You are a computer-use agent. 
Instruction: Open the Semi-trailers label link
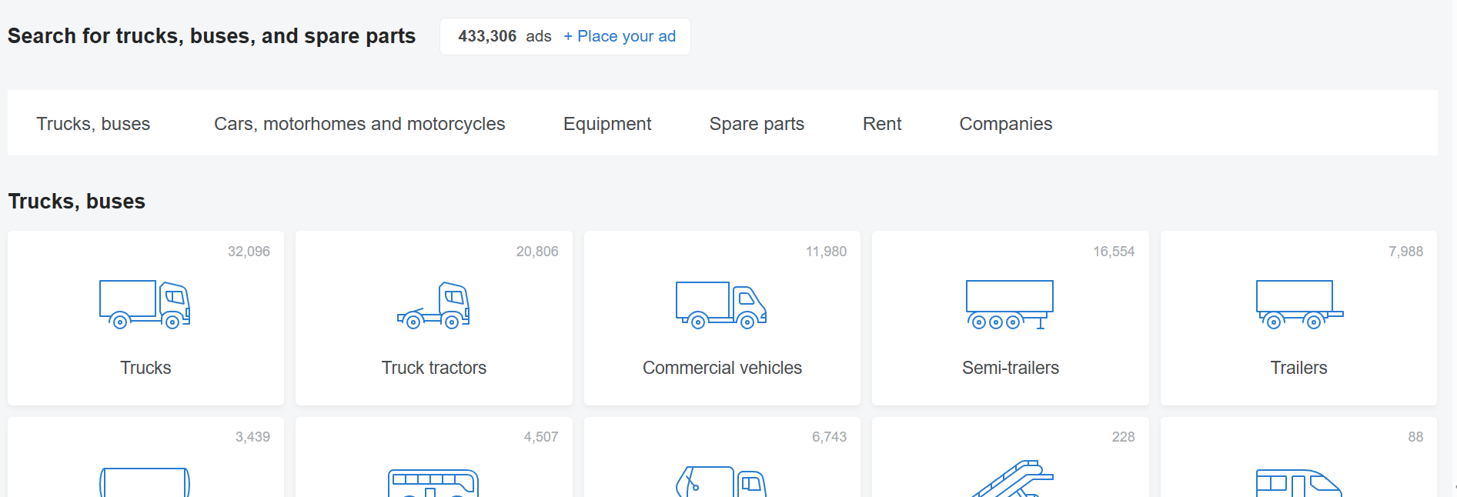point(1011,368)
